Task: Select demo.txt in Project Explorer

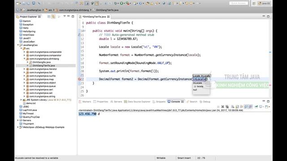Action: (31, 103)
